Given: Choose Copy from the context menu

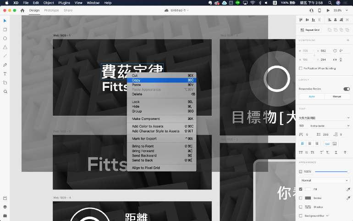Looking at the screenshot, I should (x=162, y=80).
